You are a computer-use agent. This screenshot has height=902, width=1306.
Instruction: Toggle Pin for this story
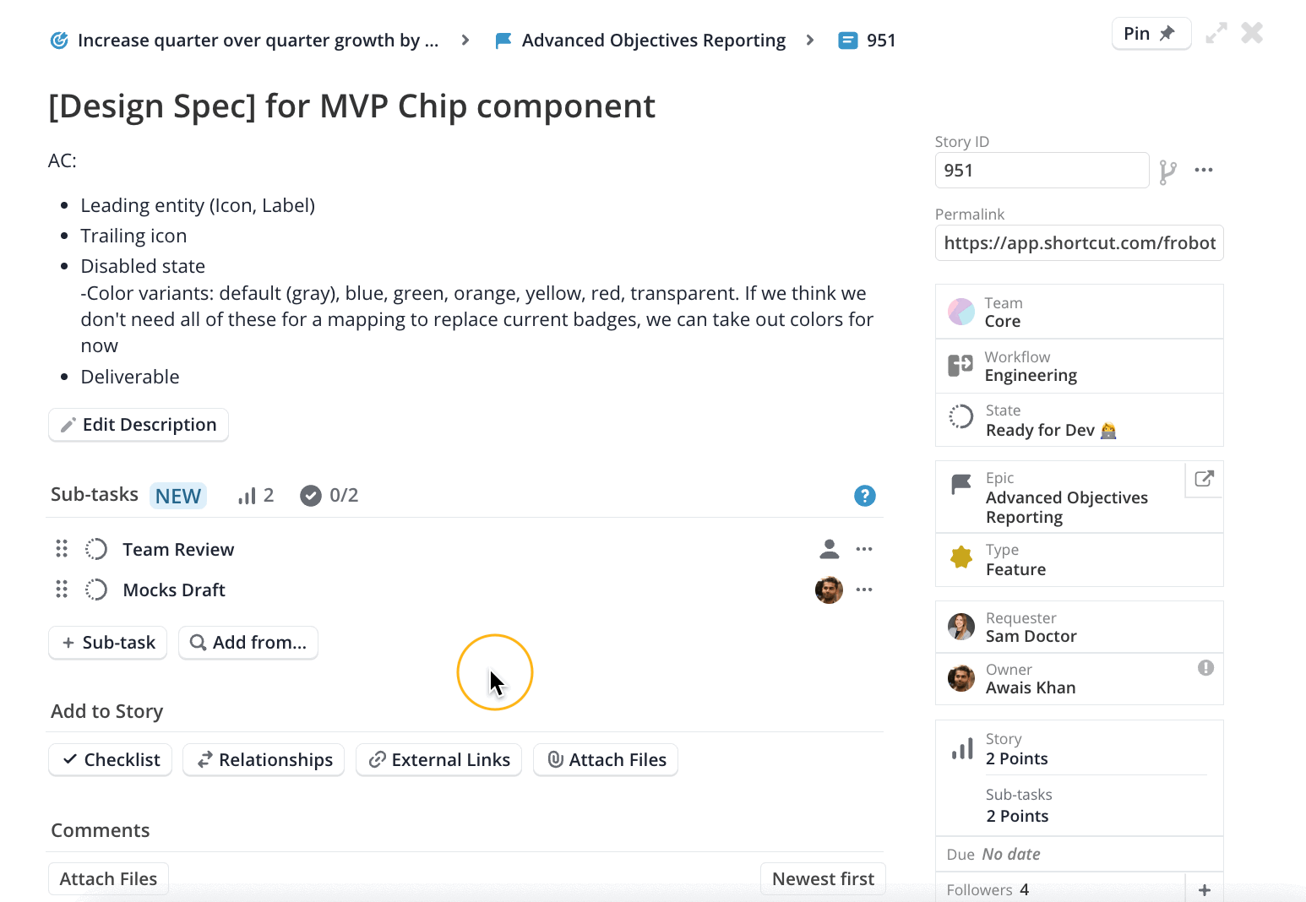point(1151,33)
